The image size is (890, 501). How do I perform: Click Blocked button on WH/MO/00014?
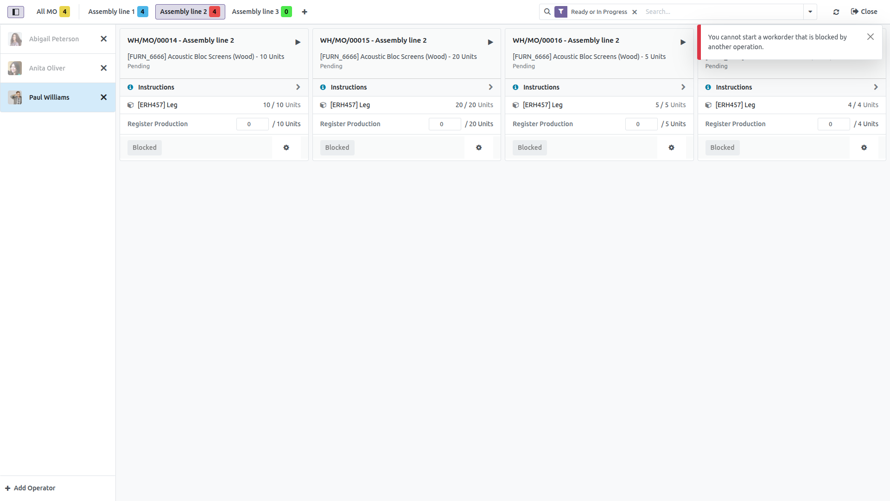(x=145, y=148)
